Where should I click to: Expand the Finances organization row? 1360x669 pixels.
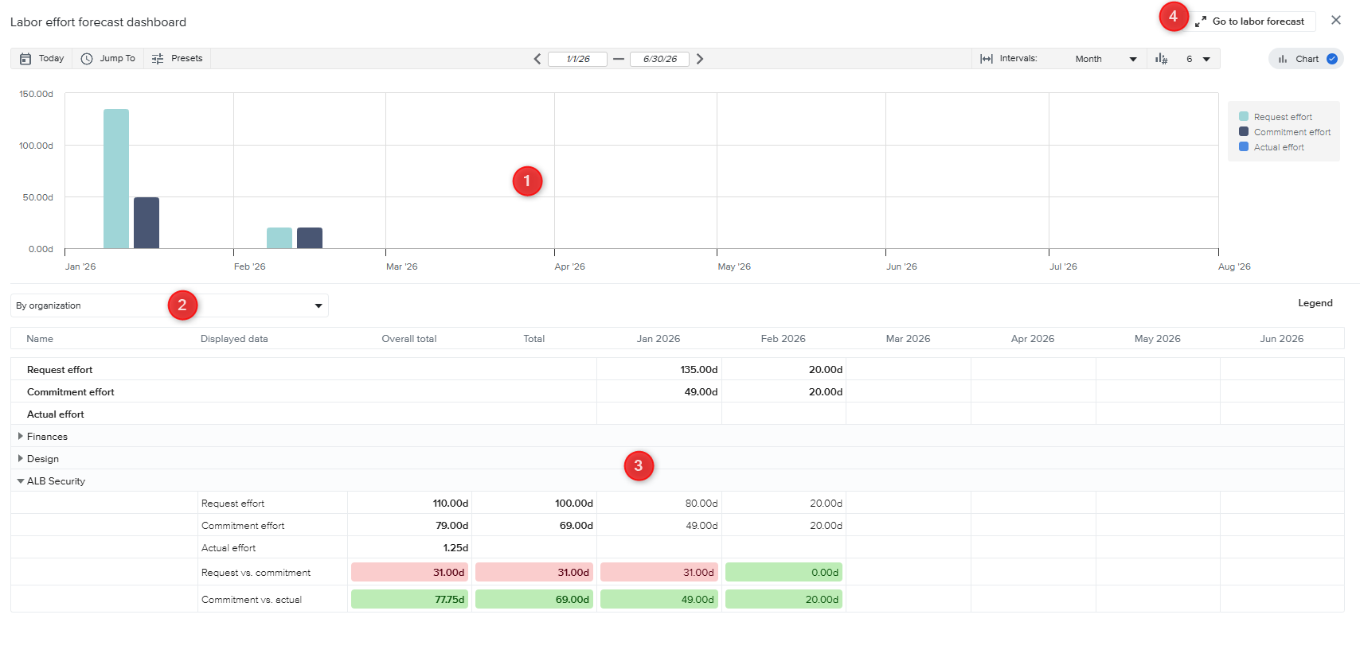tap(21, 436)
